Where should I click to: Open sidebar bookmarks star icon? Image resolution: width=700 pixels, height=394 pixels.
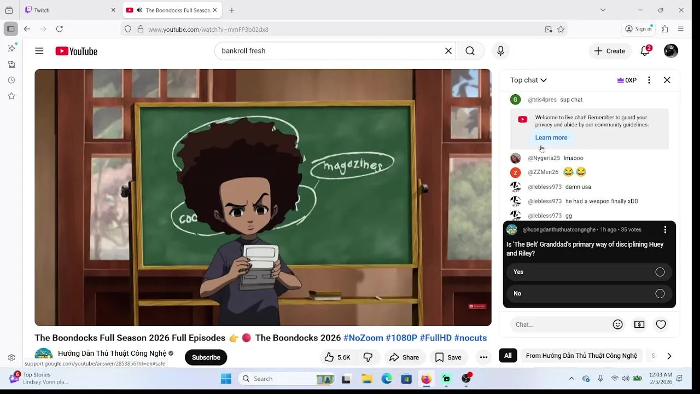point(11,96)
